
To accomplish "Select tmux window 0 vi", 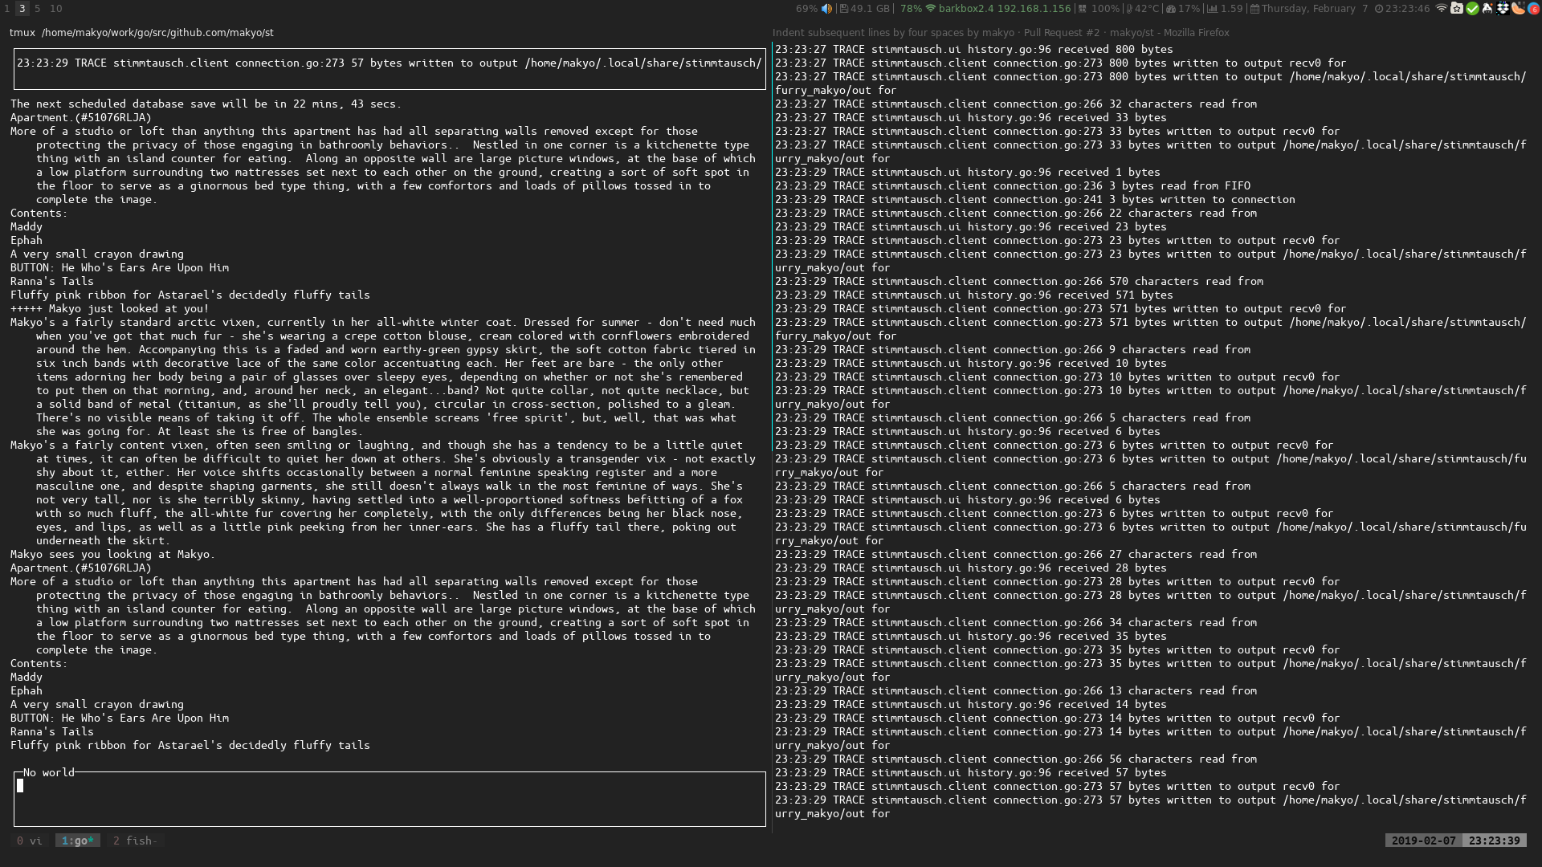I will tap(30, 841).
